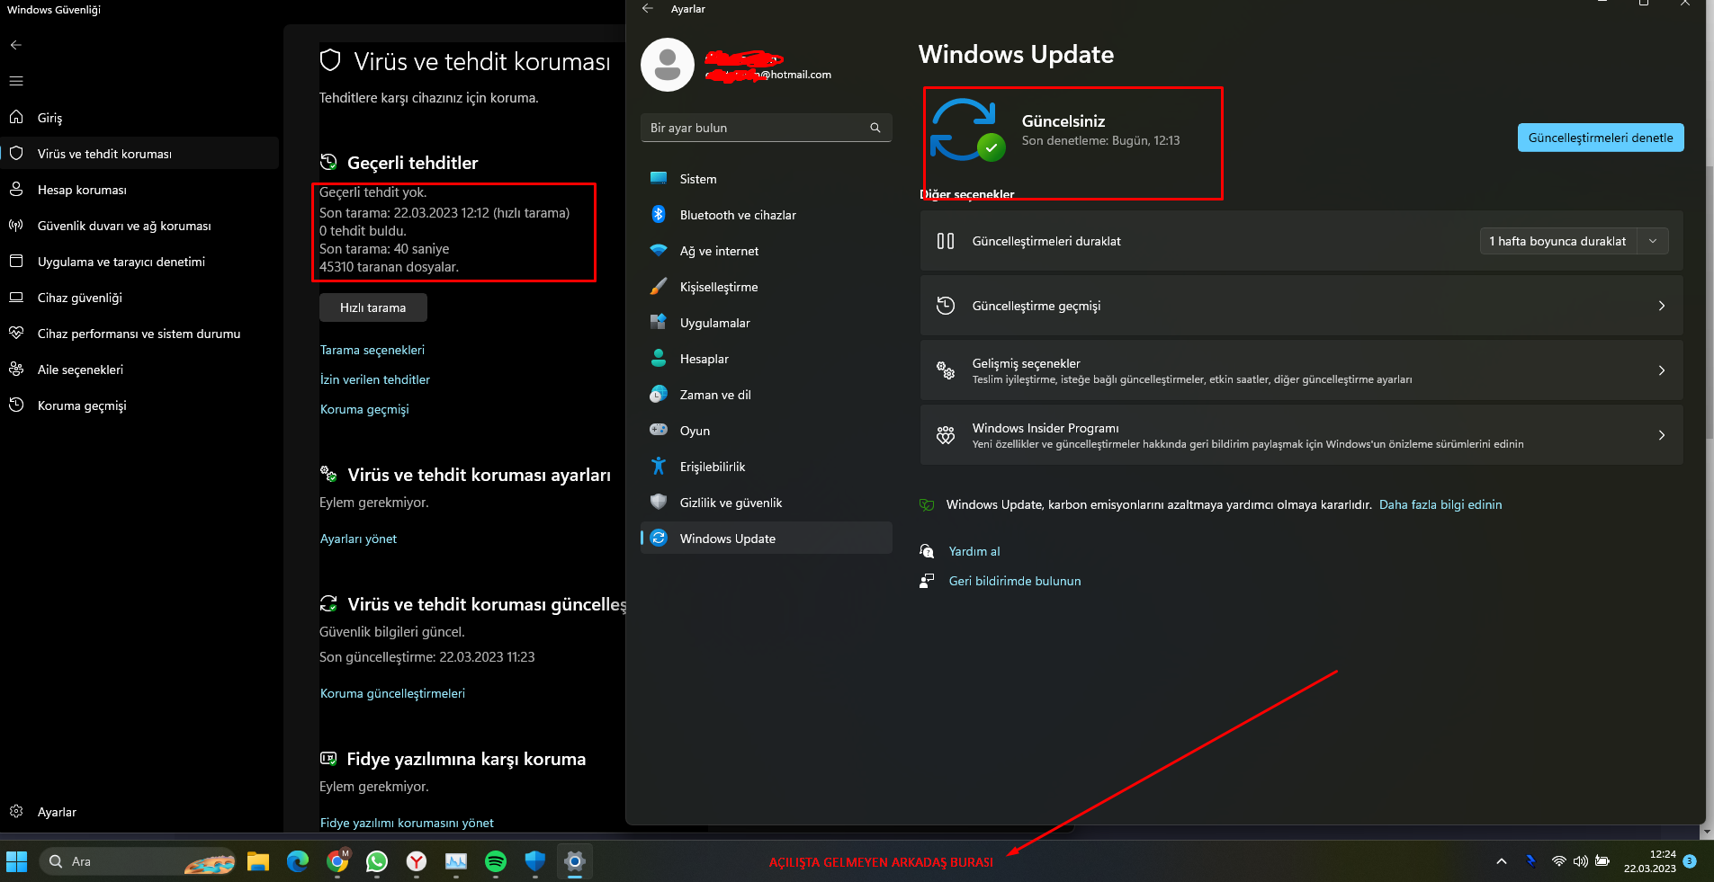The width and height of the screenshot is (1714, 882).
Task: Open the Tarama seçenekleri link
Action: click(x=372, y=350)
